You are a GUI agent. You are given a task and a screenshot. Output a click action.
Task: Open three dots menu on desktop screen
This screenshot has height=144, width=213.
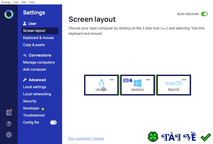click(148, 80)
